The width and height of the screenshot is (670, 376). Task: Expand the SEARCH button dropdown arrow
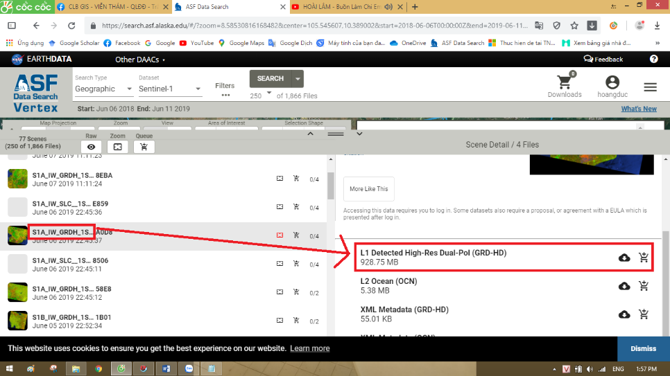coord(298,78)
